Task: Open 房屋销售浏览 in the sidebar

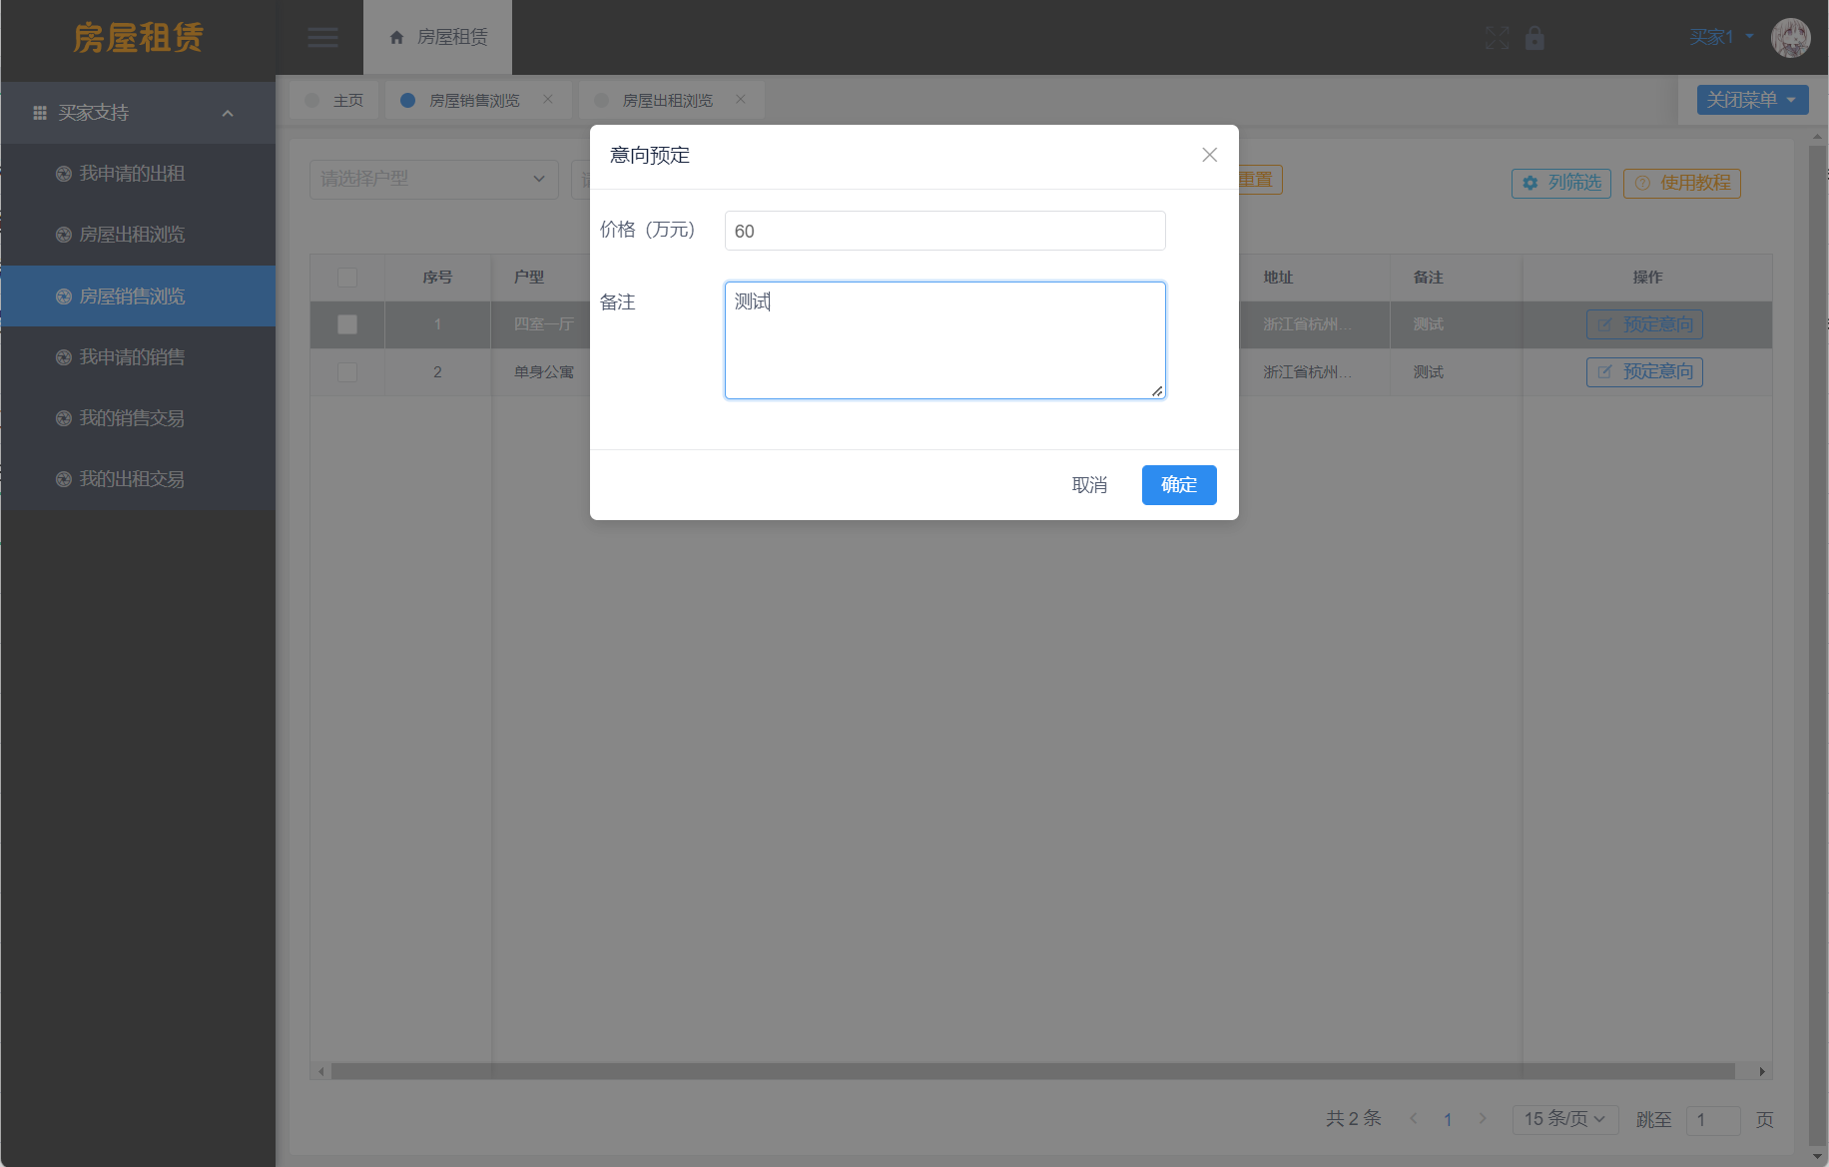Action: click(x=138, y=296)
